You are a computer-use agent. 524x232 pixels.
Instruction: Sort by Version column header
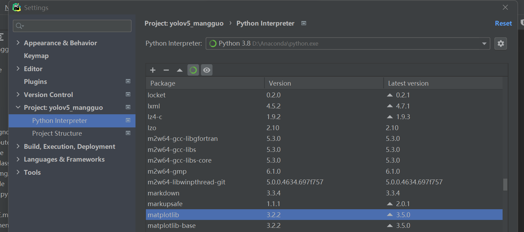(324, 83)
